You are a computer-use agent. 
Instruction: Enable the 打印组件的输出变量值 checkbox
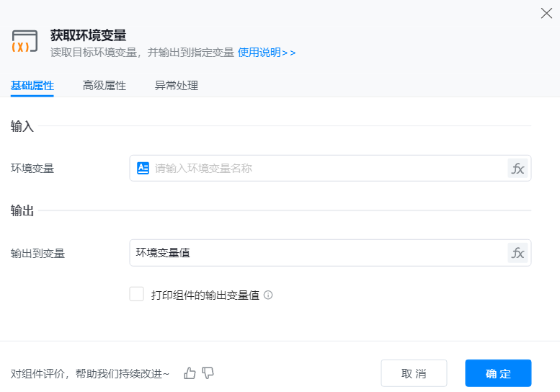137,294
